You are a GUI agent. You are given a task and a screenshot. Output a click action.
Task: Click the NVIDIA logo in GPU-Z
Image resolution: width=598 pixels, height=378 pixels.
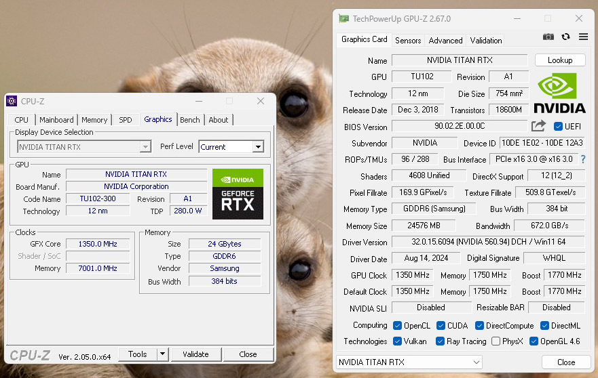(x=559, y=93)
